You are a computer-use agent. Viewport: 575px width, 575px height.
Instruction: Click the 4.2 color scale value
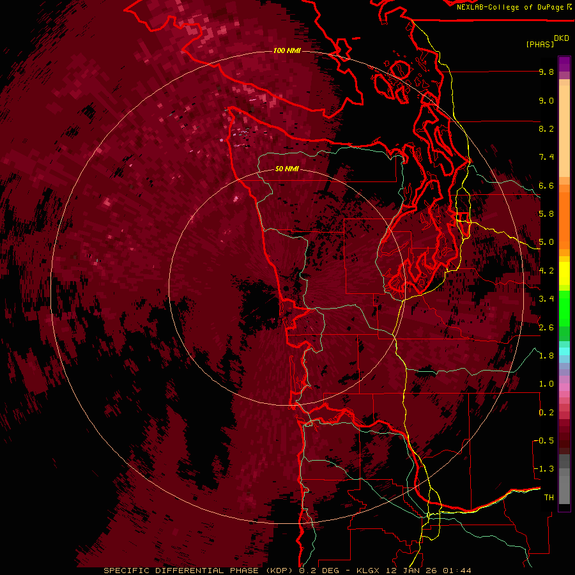click(546, 271)
